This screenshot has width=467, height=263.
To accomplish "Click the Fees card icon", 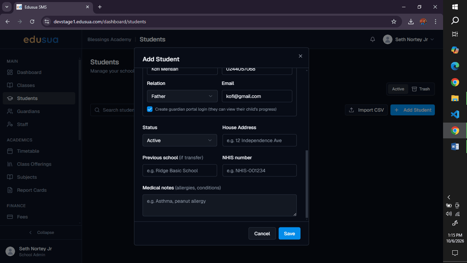I will 10,217.
